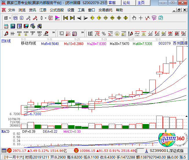Click the windows with globe icon
This screenshot has width=189, height=160.
(x=33, y=26)
